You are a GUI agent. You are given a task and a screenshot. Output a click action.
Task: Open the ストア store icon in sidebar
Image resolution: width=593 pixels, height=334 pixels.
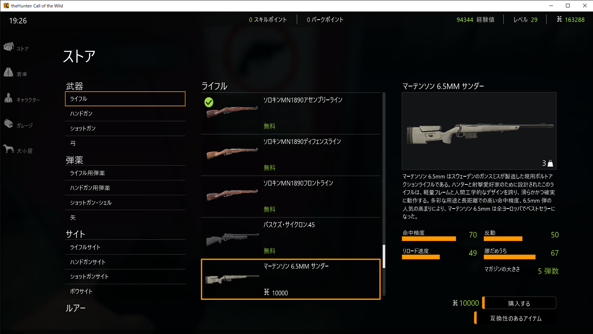(x=9, y=47)
